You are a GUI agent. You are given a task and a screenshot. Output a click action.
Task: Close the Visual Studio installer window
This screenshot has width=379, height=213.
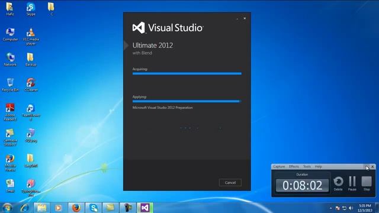[245, 18]
